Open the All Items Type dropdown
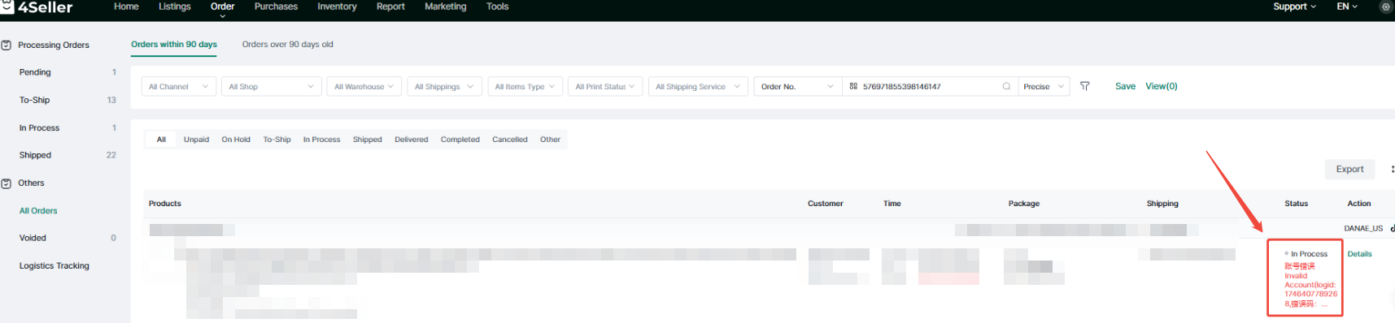The height and width of the screenshot is (323, 1395). pos(525,86)
